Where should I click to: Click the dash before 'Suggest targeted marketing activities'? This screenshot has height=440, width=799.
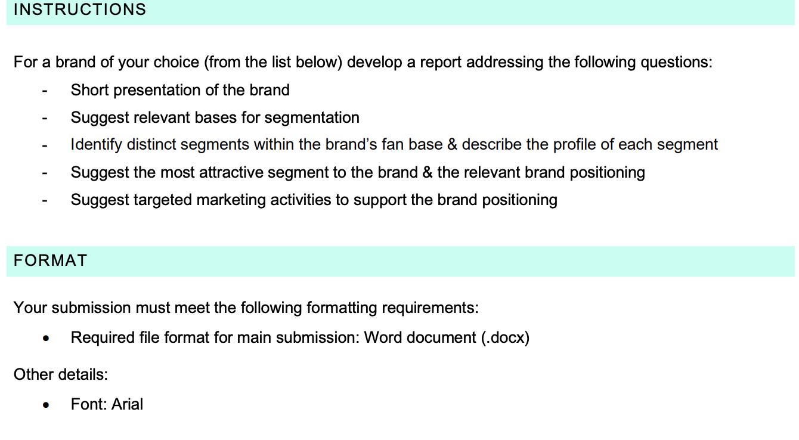(45, 201)
